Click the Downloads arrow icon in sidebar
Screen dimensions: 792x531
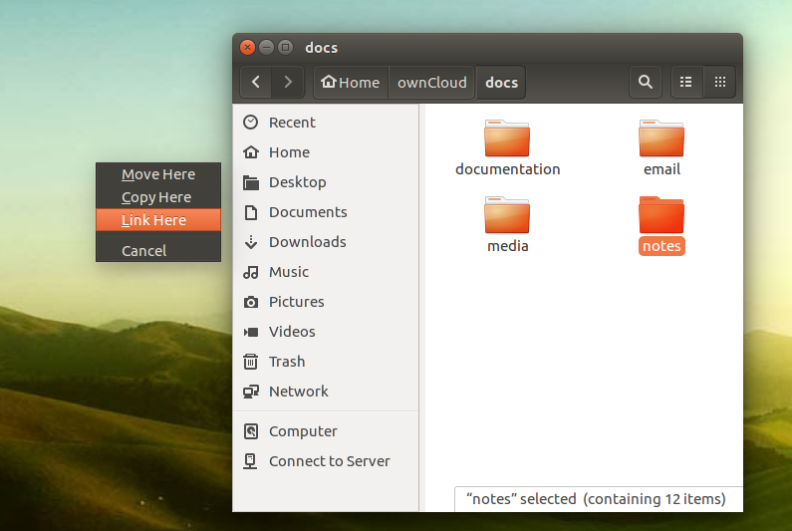[250, 242]
